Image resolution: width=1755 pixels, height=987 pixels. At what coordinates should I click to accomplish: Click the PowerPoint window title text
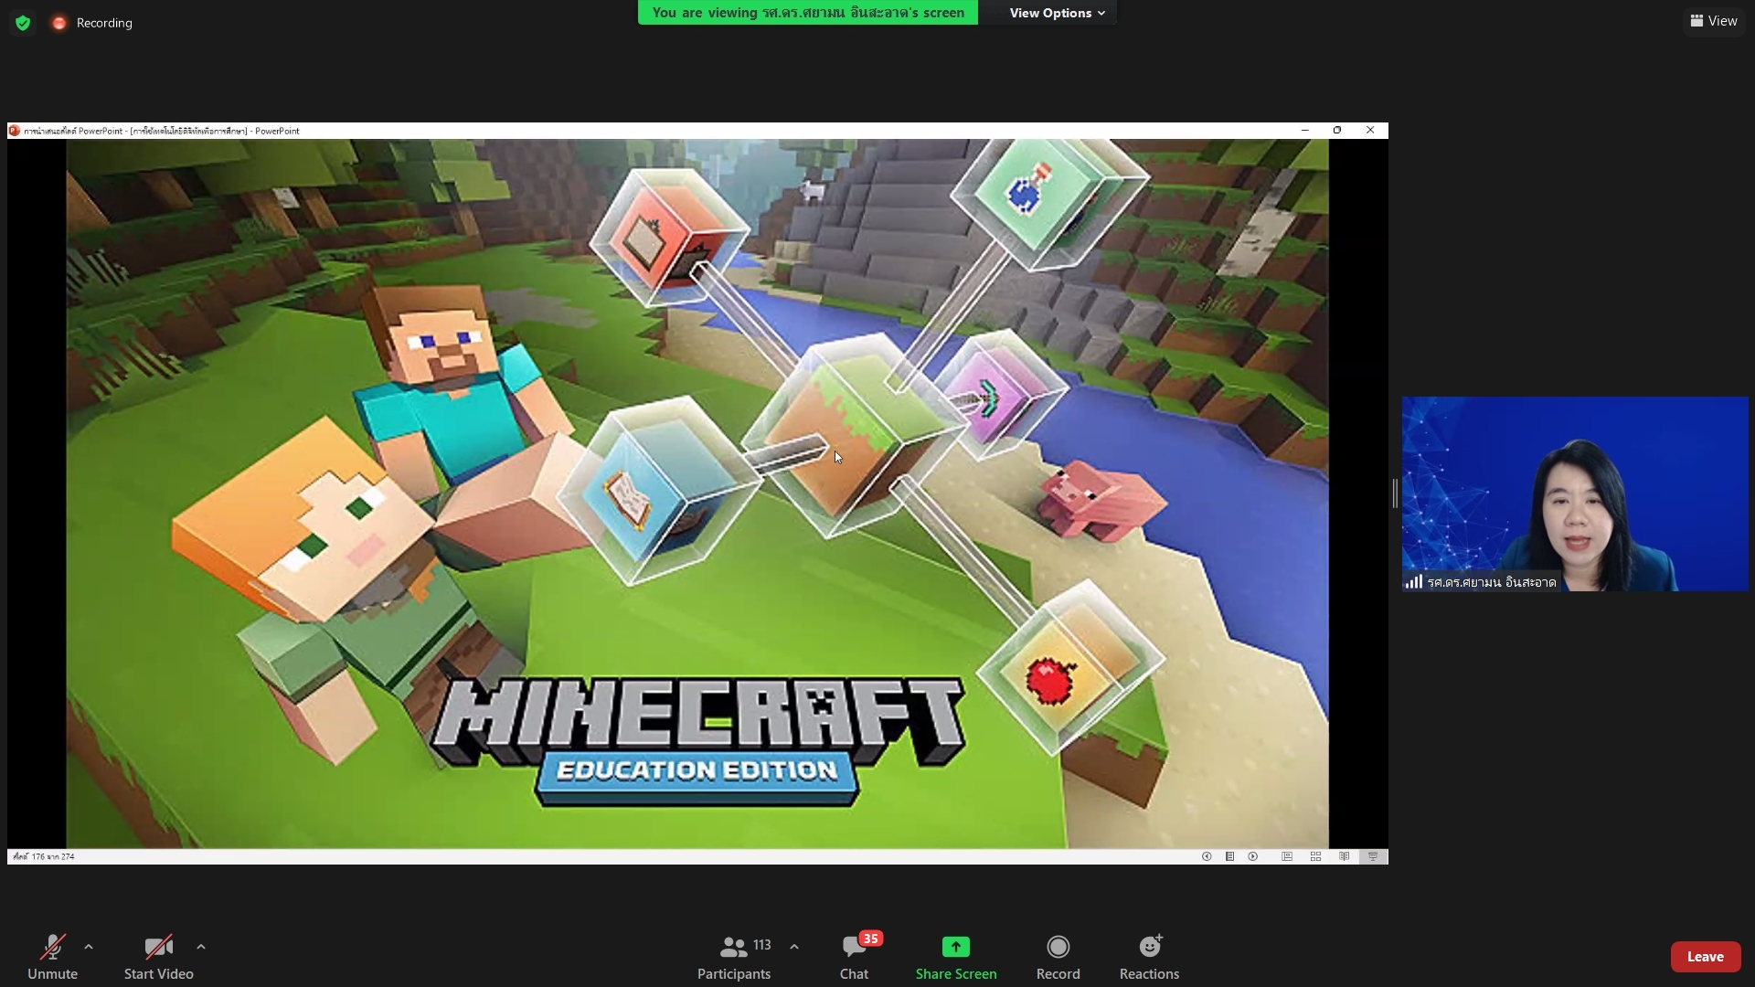pyautogui.click(x=162, y=131)
